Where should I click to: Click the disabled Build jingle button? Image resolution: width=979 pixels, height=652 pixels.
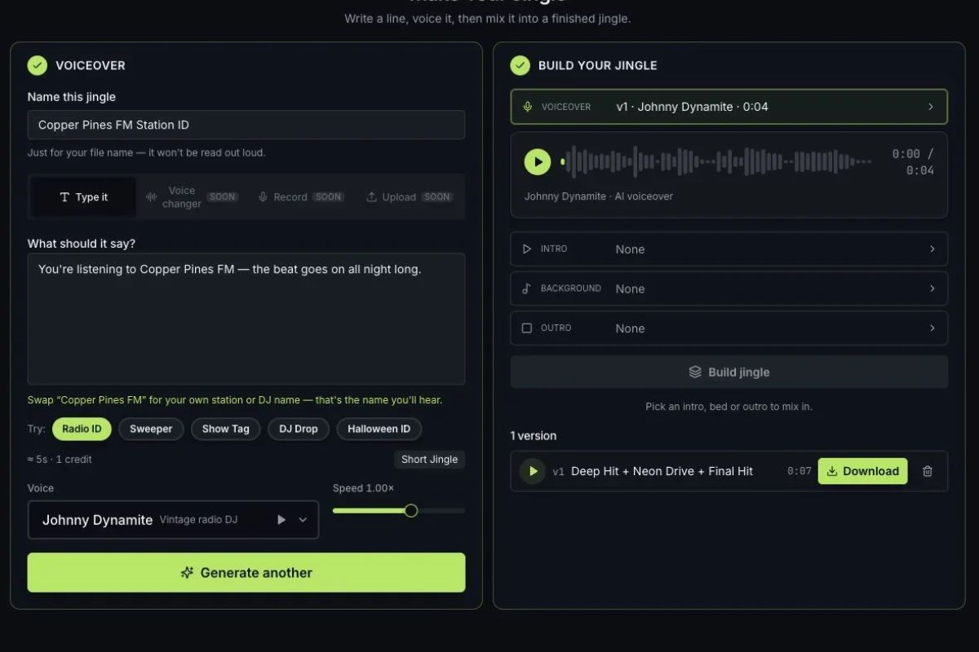[x=729, y=372]
